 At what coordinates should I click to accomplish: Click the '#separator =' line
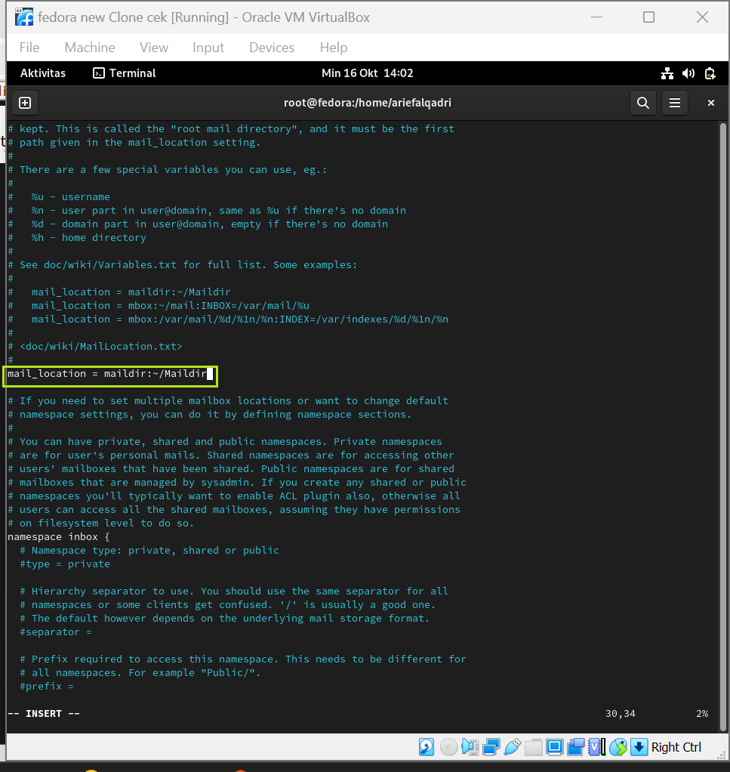click(56, 631)
